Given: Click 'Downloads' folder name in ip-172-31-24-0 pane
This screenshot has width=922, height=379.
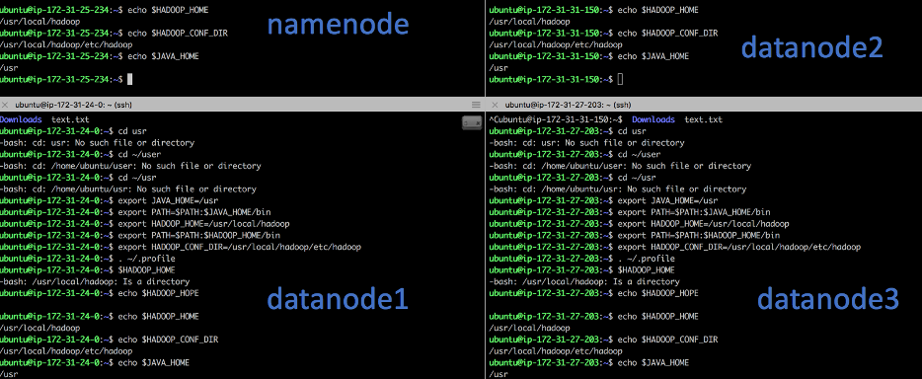Looking at the screenshot, I should (21, 119).
